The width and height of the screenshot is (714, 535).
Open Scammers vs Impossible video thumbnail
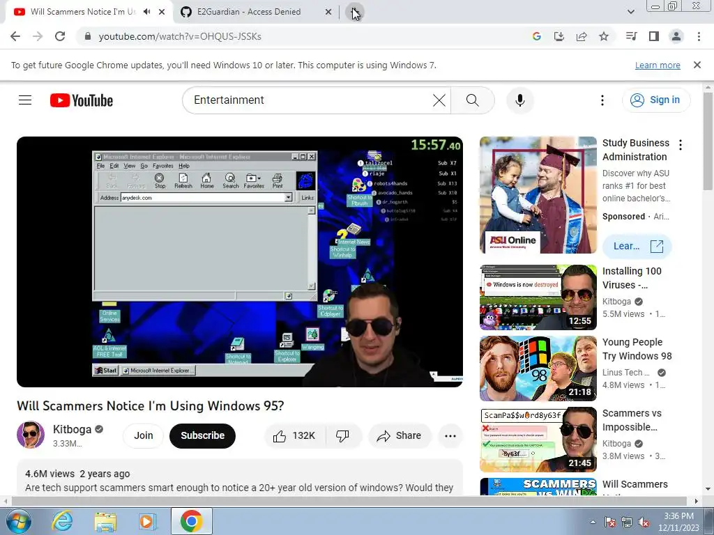pos(538,440)
